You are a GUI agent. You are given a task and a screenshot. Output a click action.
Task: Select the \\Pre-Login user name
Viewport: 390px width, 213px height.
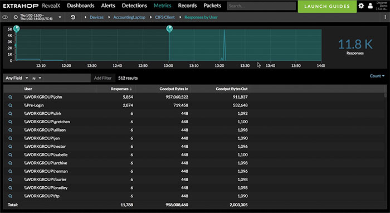tap(33, 105)
